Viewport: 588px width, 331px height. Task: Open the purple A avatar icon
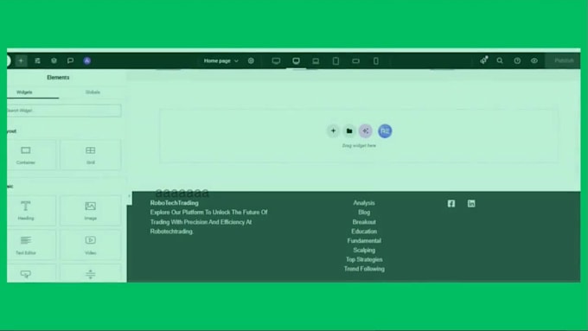click(x=87, y=60)
